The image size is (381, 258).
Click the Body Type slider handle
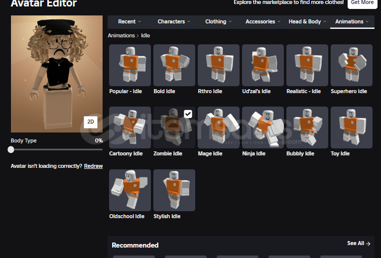pos(10,149)
